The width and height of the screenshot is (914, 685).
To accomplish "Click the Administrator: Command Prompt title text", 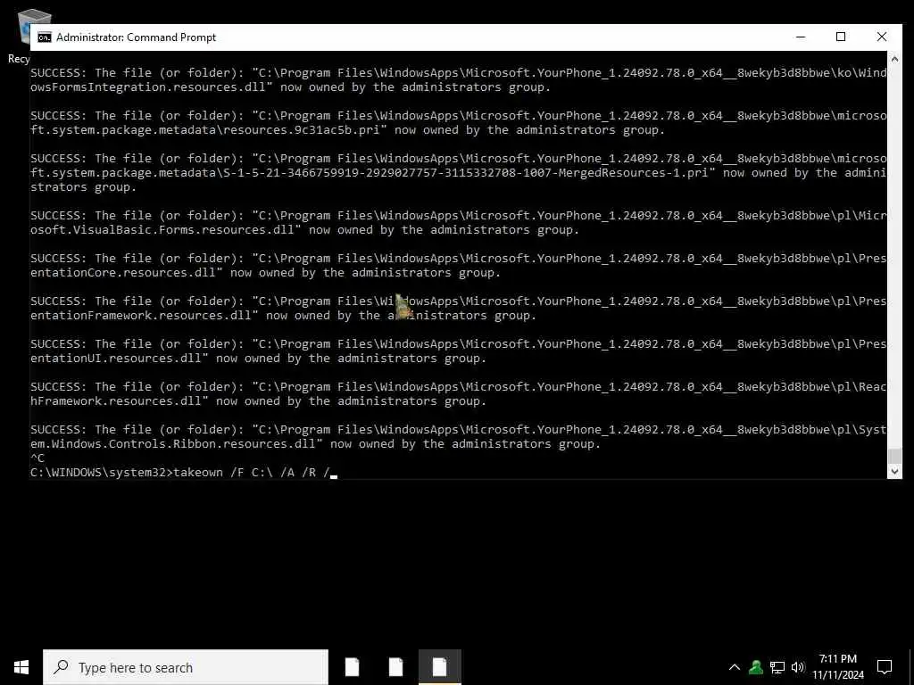I will click(136, 37).
